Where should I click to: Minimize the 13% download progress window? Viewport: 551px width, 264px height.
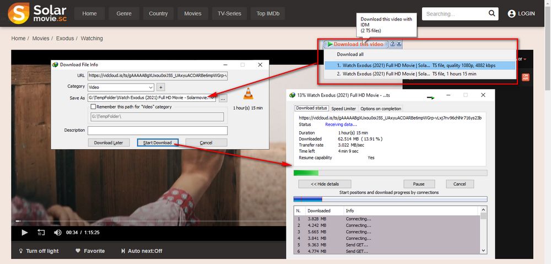[449, 95]
